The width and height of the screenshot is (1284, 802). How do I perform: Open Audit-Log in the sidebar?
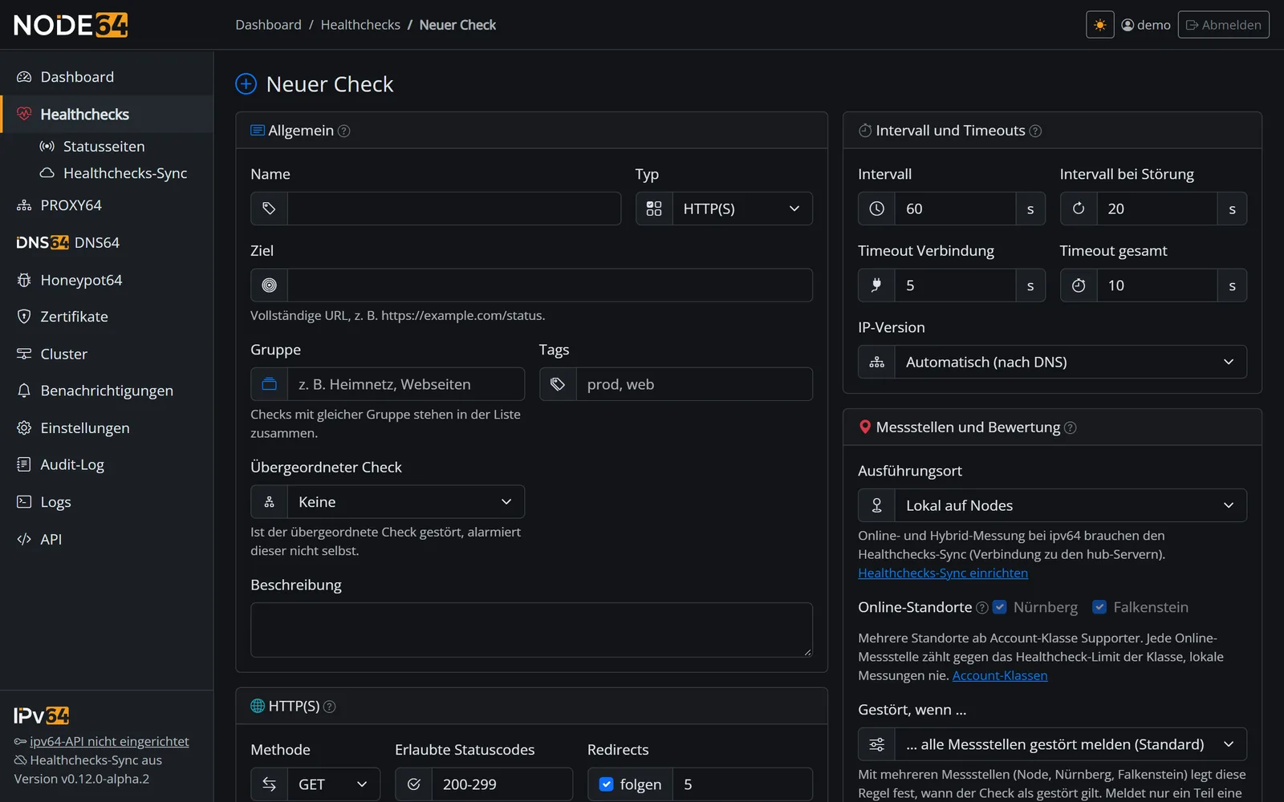107,464
